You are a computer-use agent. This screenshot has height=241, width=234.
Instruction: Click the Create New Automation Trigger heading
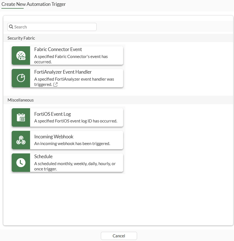coord(34,4)
